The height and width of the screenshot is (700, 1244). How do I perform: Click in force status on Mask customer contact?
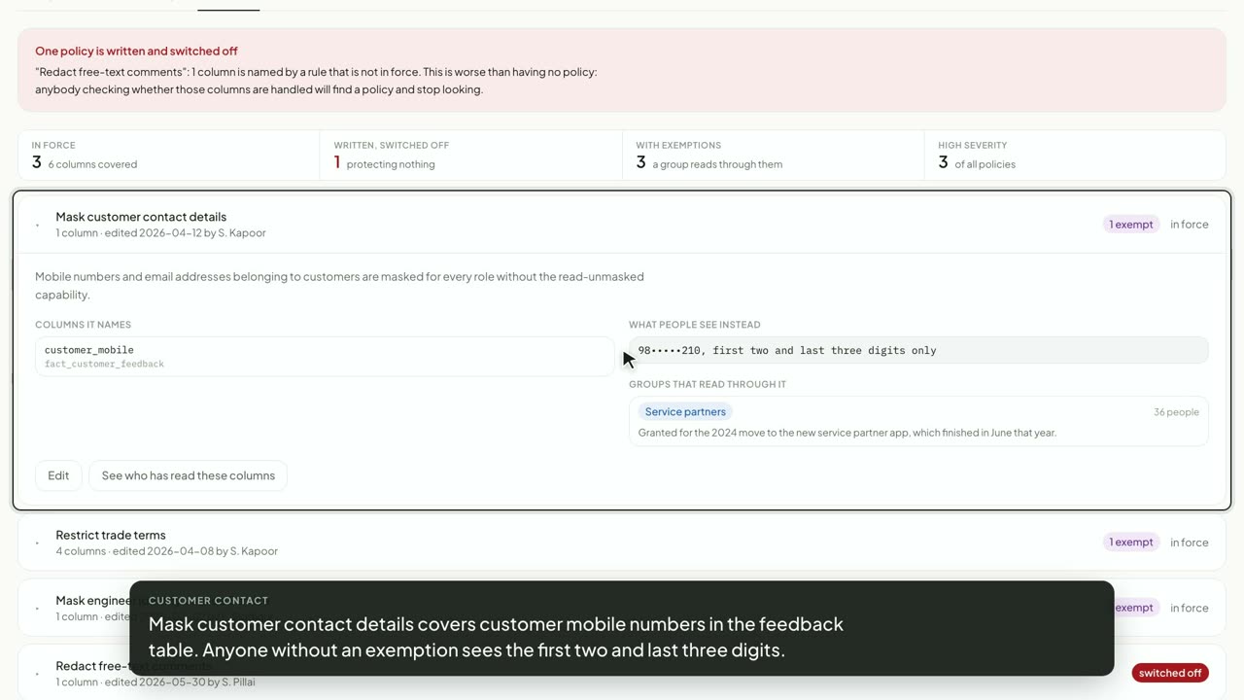1189,225
